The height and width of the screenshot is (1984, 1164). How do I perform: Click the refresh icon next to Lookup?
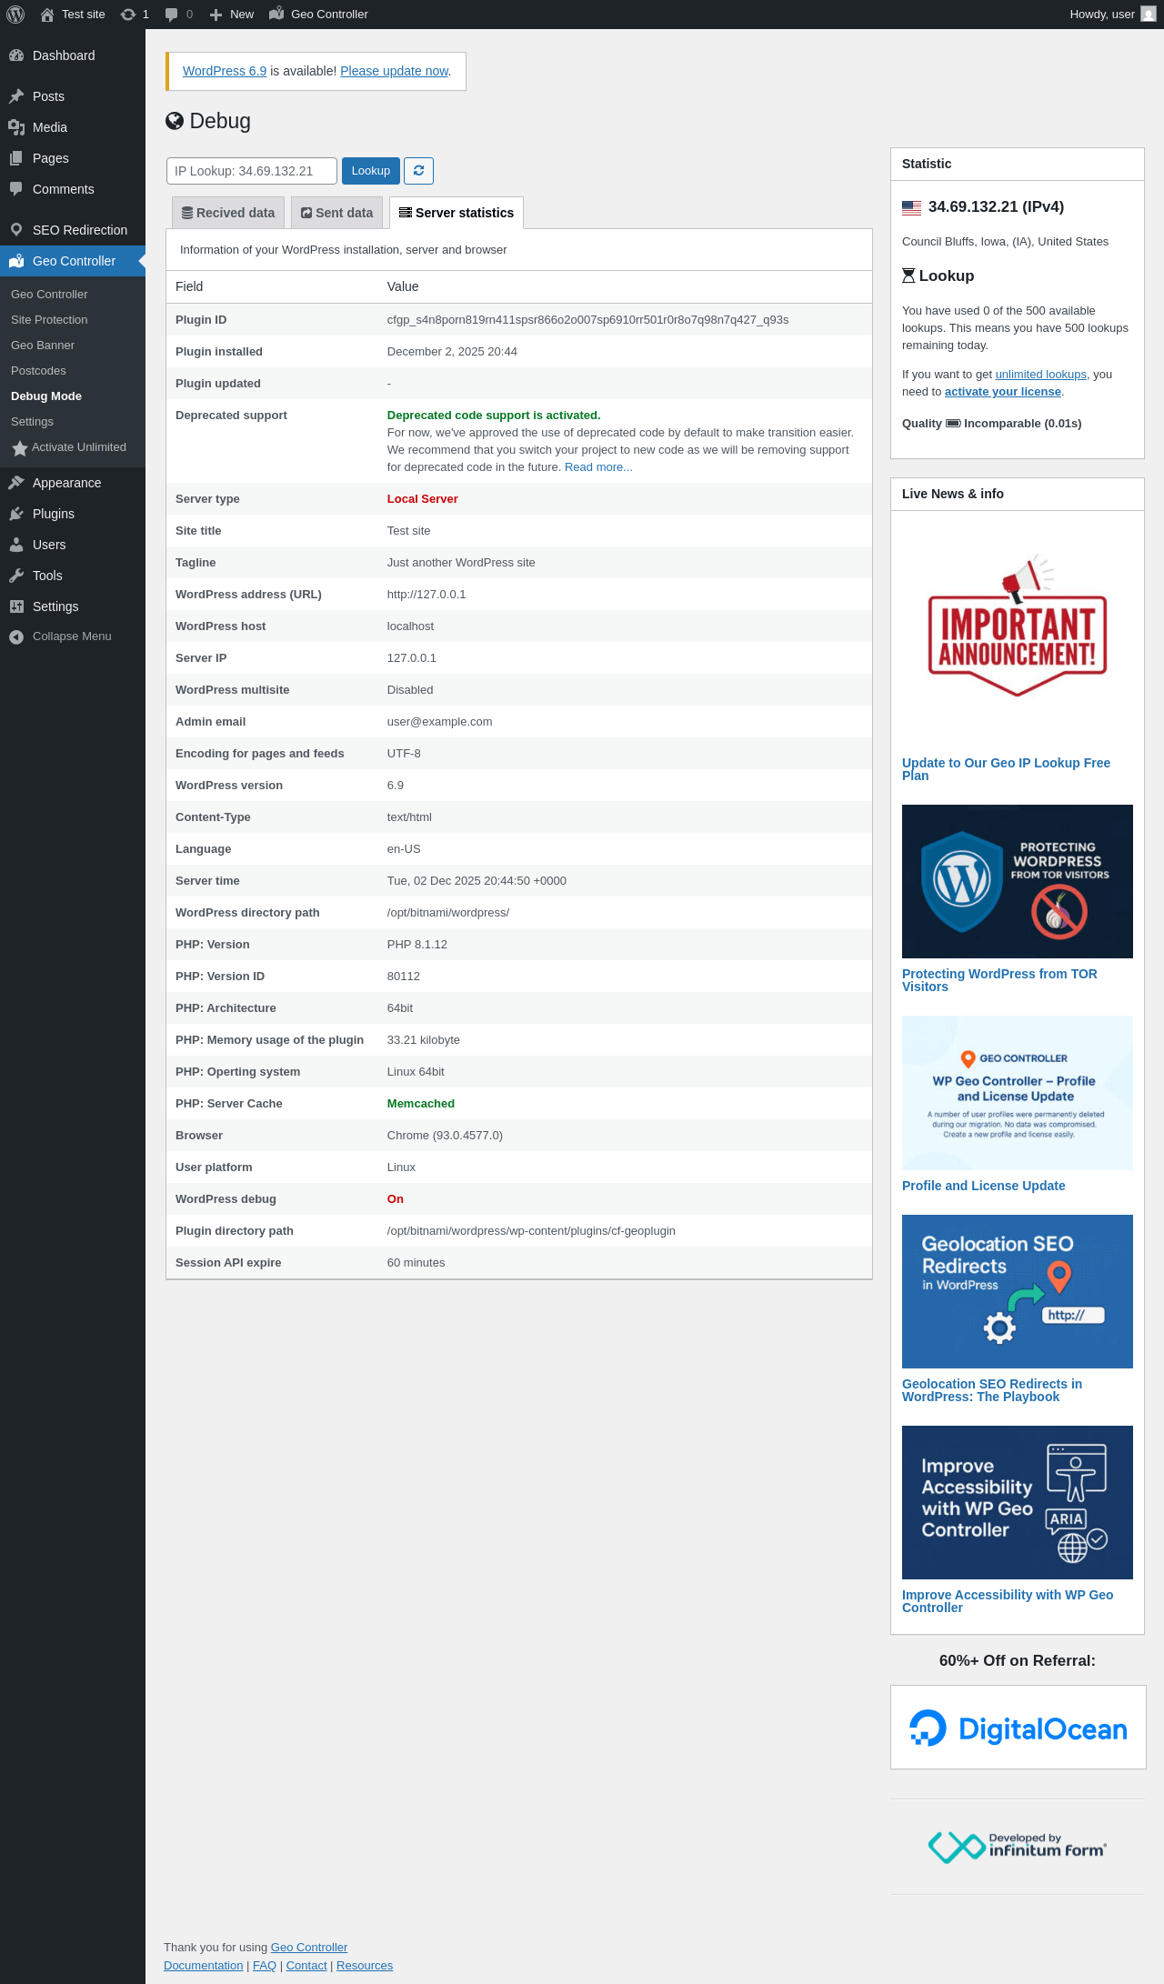coord(418,171)
